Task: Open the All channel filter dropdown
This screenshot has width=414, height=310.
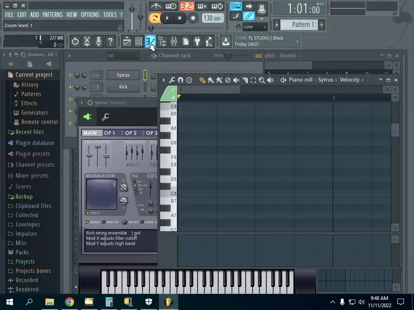Action: 123,56
